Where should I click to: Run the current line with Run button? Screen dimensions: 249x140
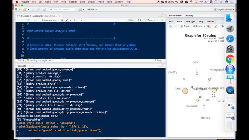tap(130, 20)
